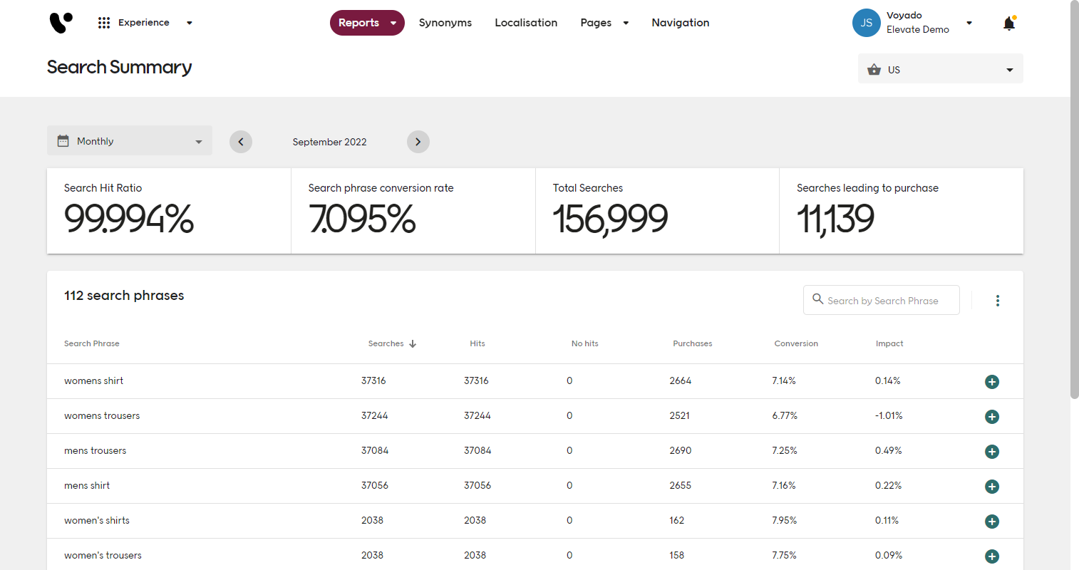Go to previous month with left arrow
This screenshot has height=570, width=1079.
click(x=241, y=142)
